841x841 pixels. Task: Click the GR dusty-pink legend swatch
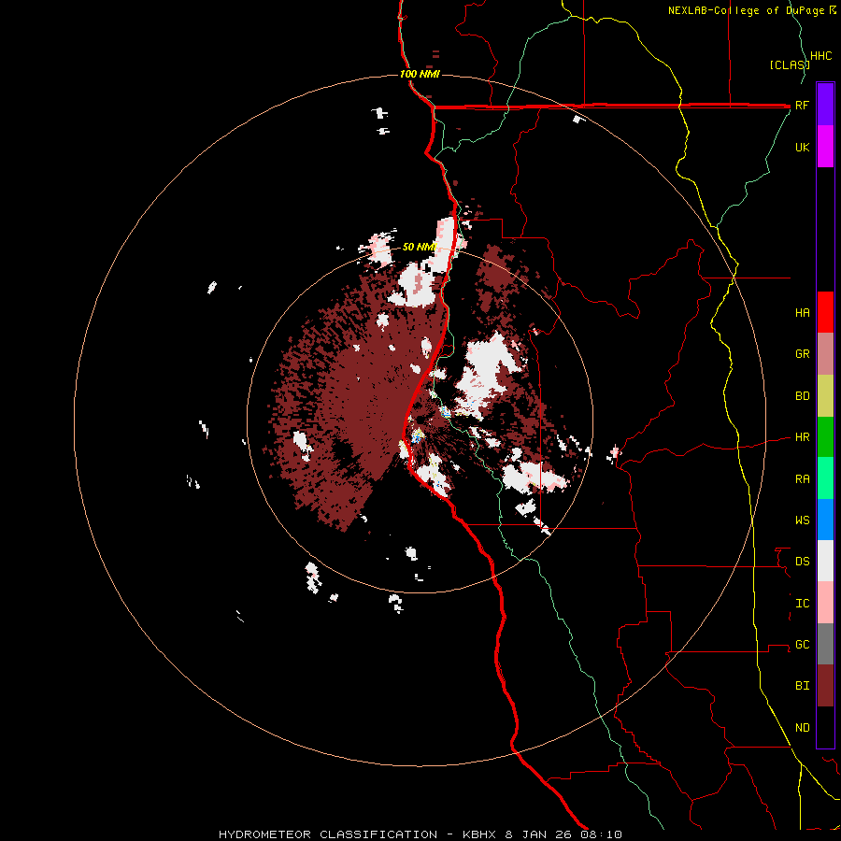tap(825, 354)
